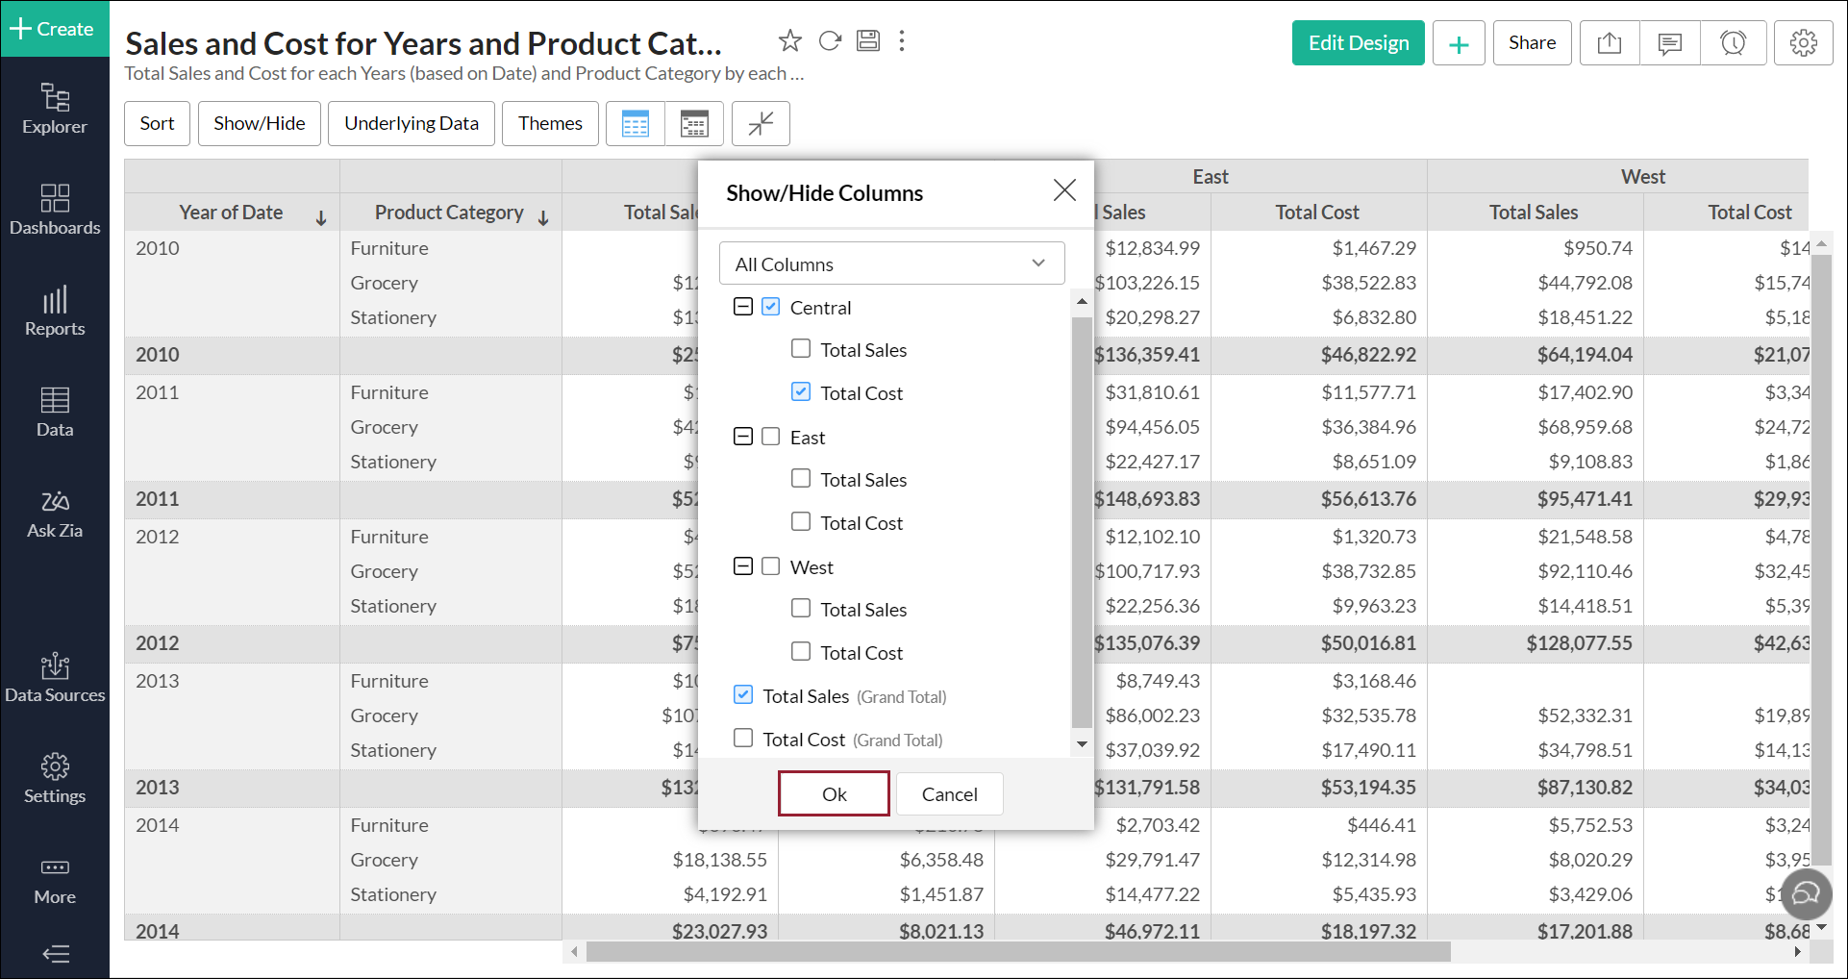
Task: Switch to the Underlying Data view
Action: pyautogui.click(x=411, y=123)
